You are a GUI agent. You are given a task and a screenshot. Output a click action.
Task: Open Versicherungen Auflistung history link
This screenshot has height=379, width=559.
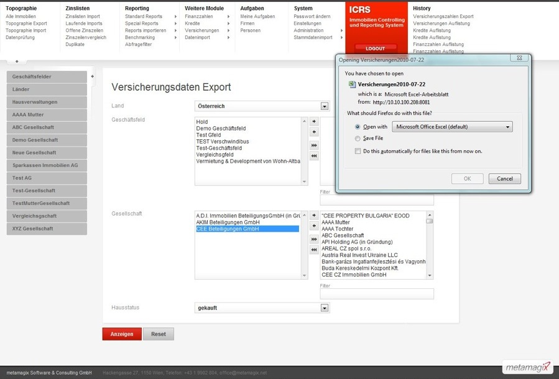coord(441,24)
